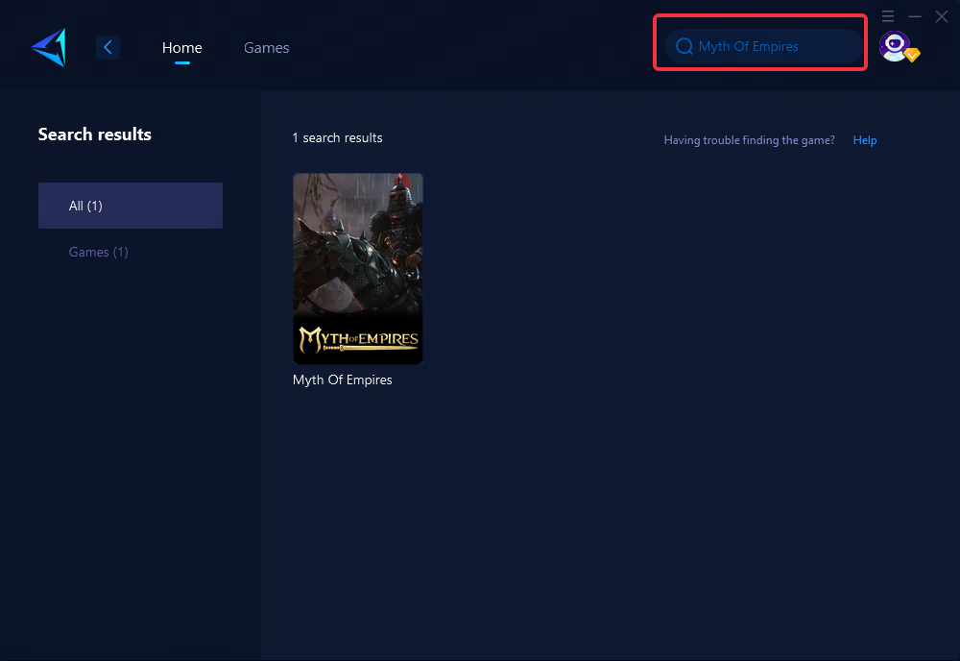Click the GearUP arrow logo
The height and width of the screenshot is (661, 960).
[49, 47]
